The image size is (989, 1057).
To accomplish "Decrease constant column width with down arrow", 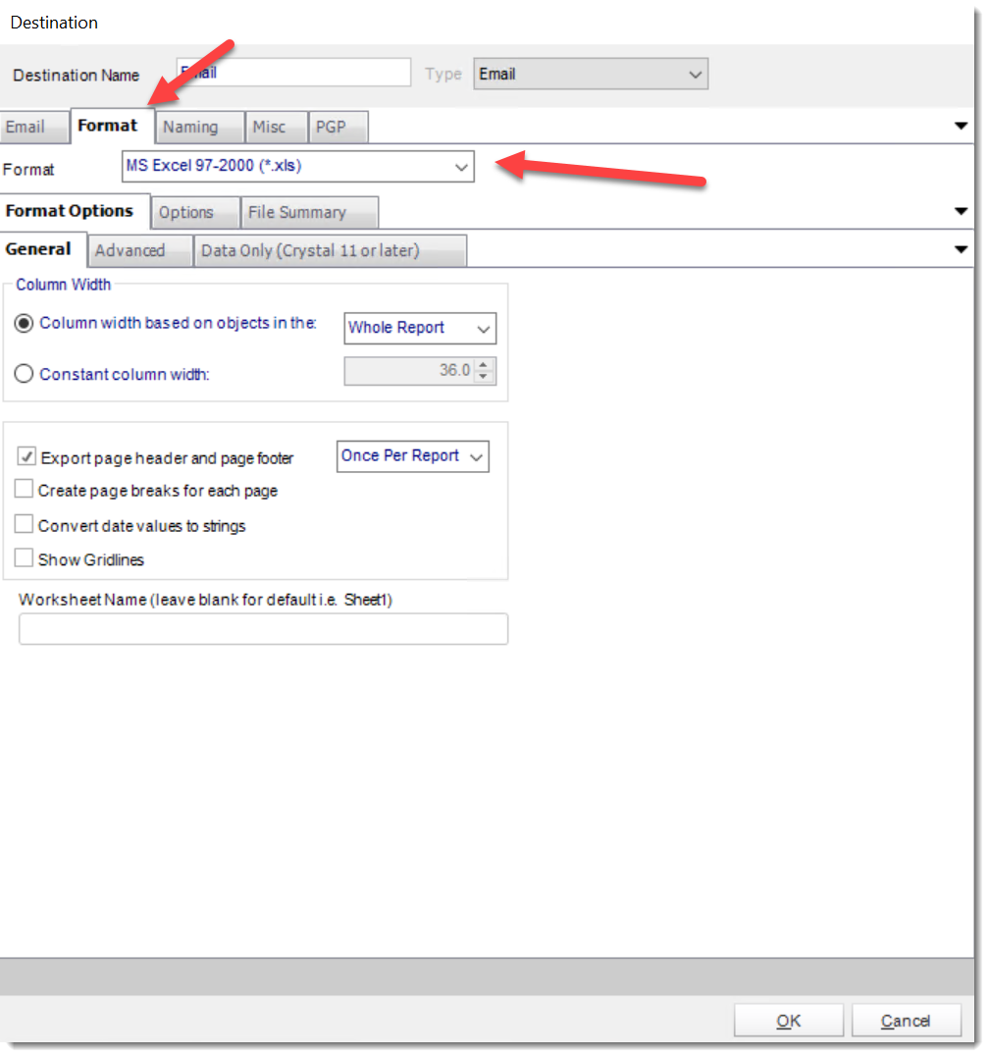I will (x=483, y=376).
